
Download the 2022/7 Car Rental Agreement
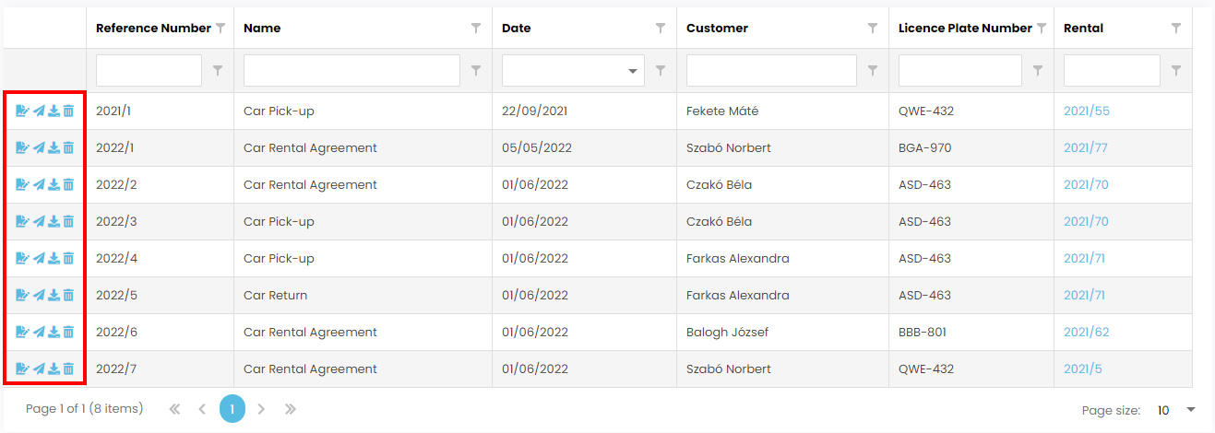point(54,369)
